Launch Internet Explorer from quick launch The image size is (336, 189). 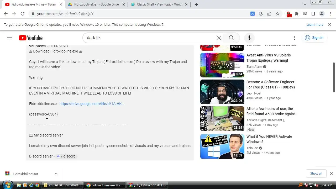pos(31,185)
